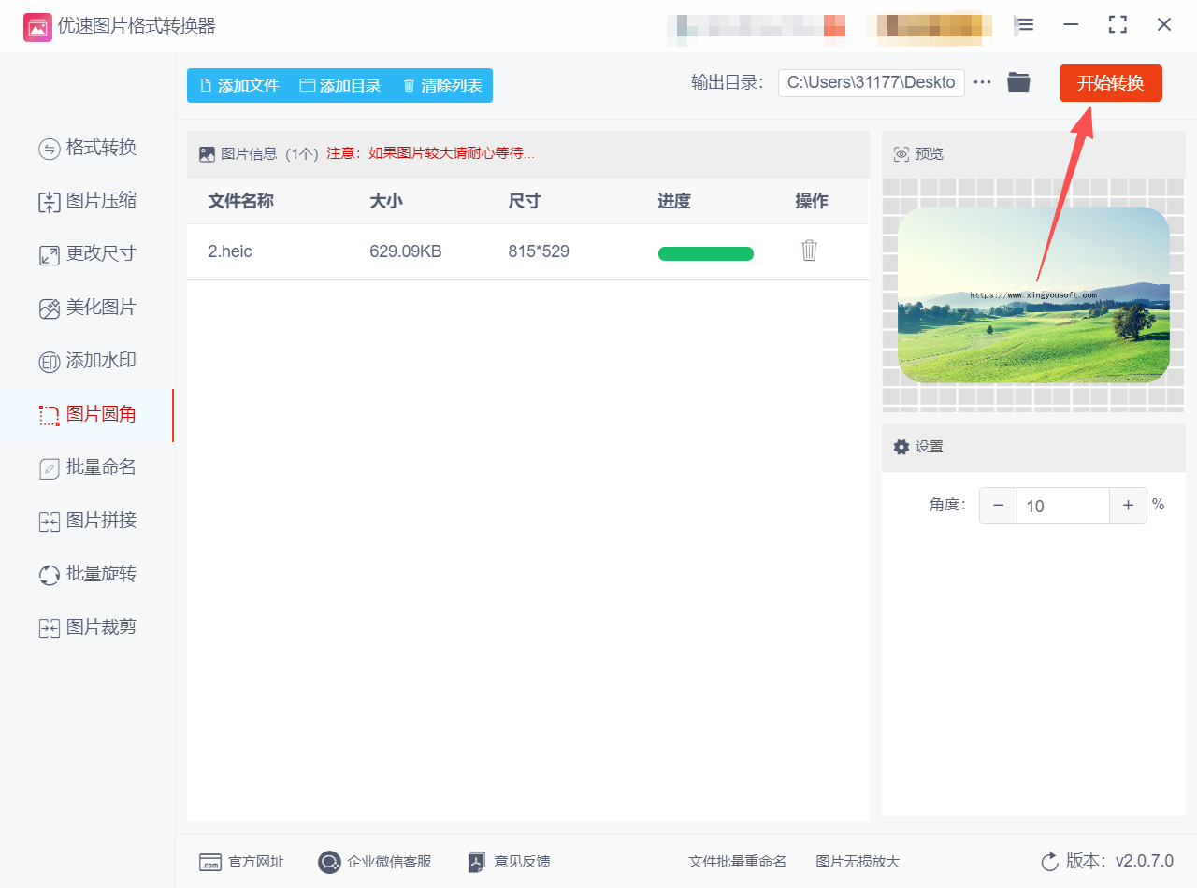Image resolution: width=1197 pixels, height=888 pixels.
Task: Click the landscape preview thumbnail
Action: pyautogui.click(x=1033, y=294)
